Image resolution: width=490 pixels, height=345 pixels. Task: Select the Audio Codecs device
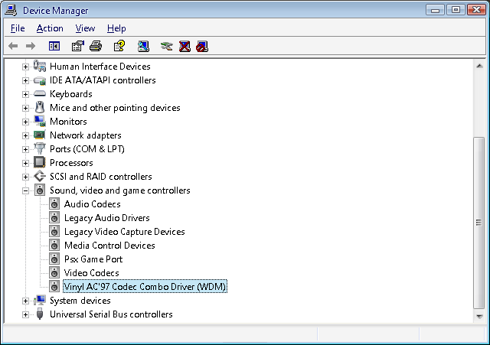(x=92, y=204)
